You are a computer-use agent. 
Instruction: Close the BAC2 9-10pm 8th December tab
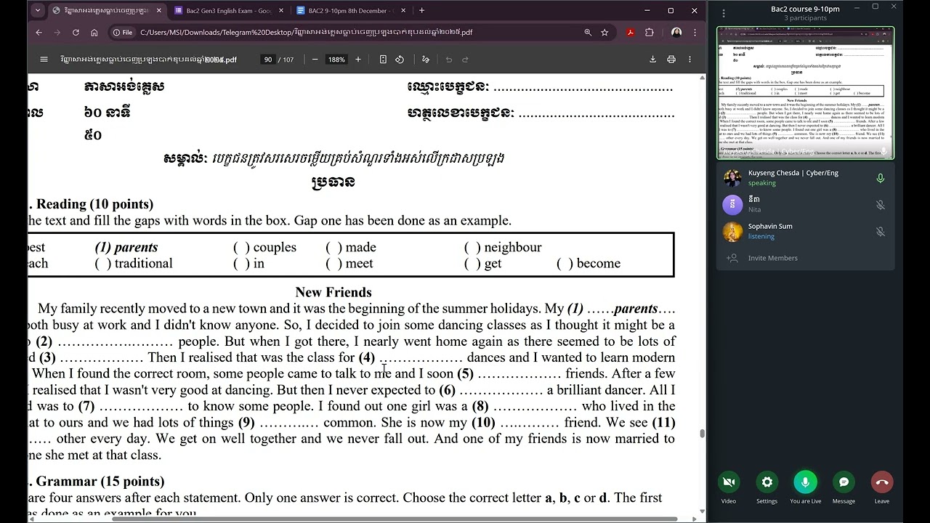click(403, 10)
